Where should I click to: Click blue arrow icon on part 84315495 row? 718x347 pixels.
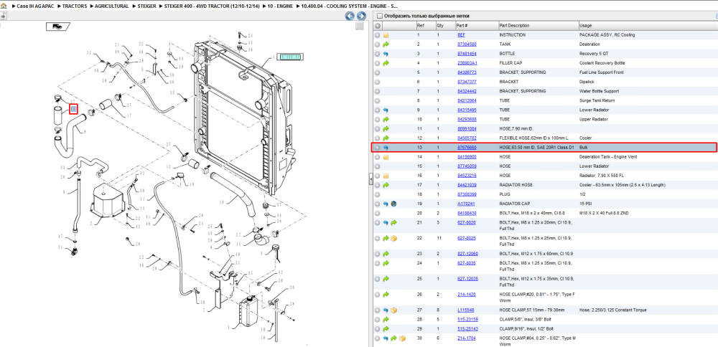tap(386, 110)
